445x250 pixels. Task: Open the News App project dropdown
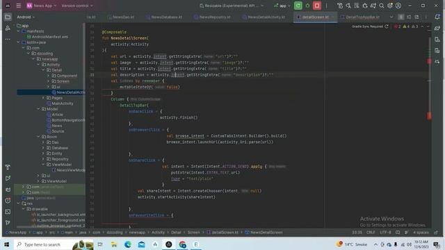42,6
